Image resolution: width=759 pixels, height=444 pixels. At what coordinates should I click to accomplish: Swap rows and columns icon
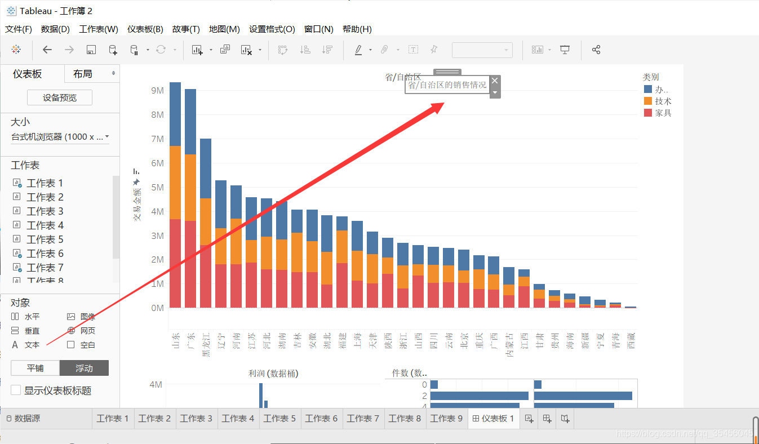(283, 50)
